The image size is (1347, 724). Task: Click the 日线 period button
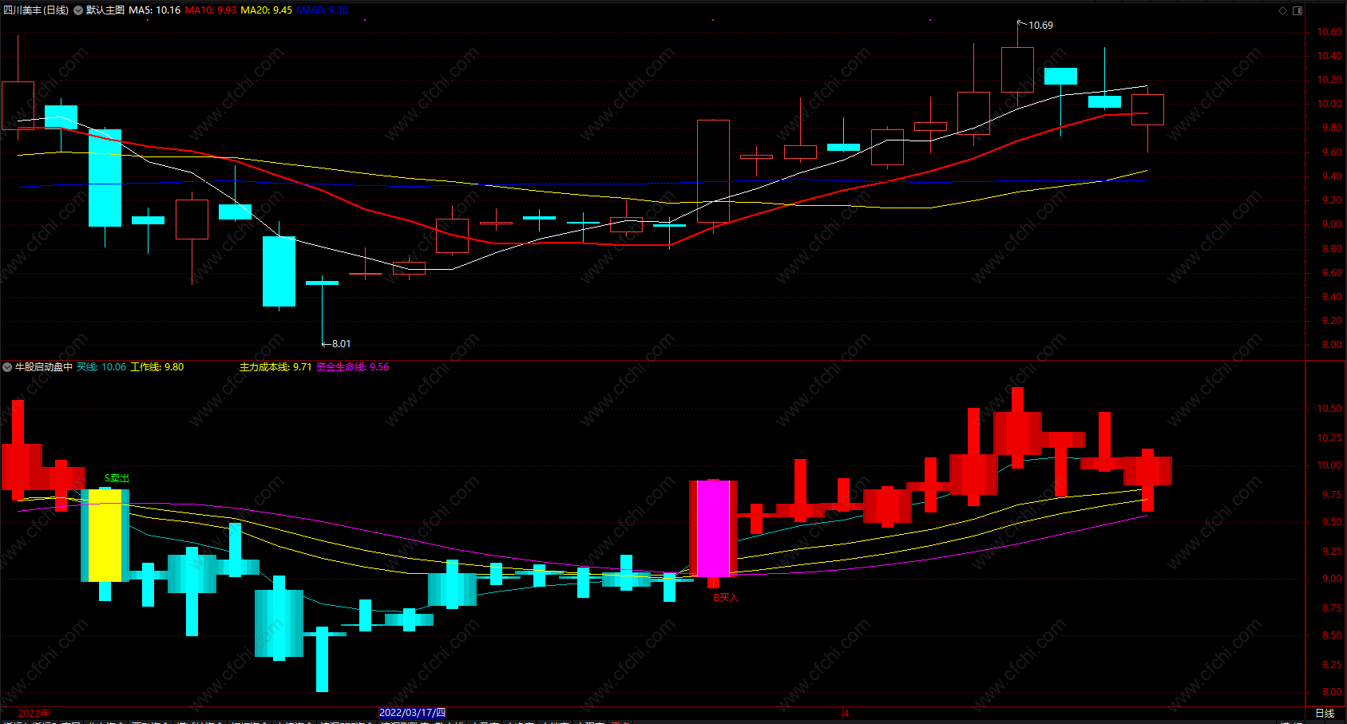pos(1325,713)
